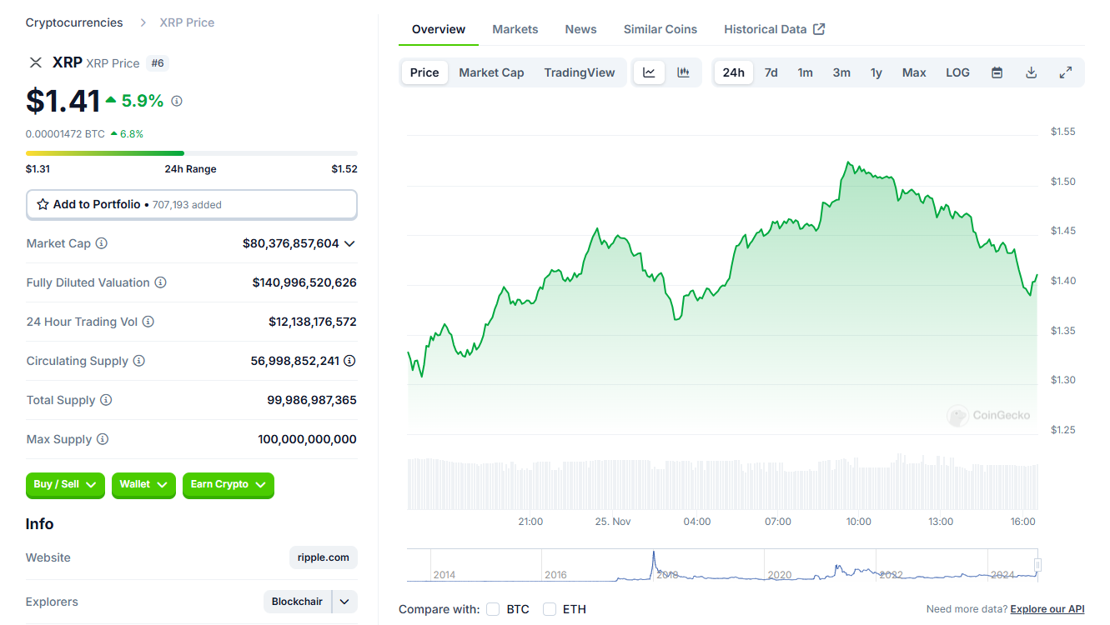The image size is (1110, 625).
Task: Click the 99,986,987,365 total supply value
Action: [x=312, y=400]
